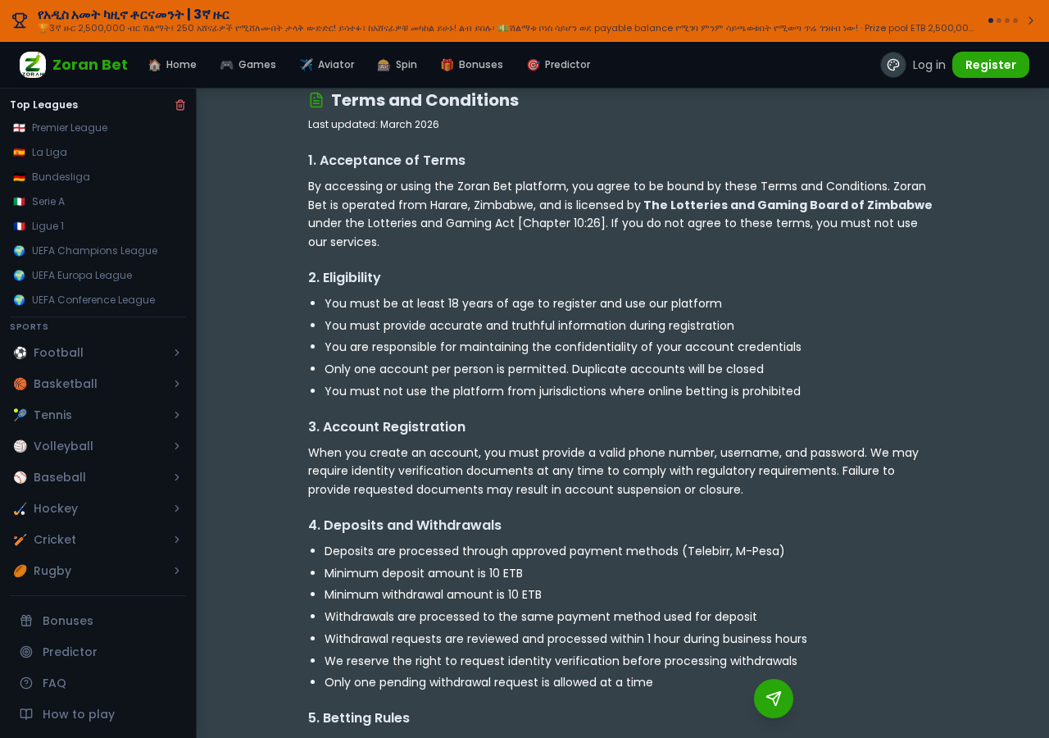
Task: Open Bonuses with the sidebar gift icon
Action: click(26, 621)
